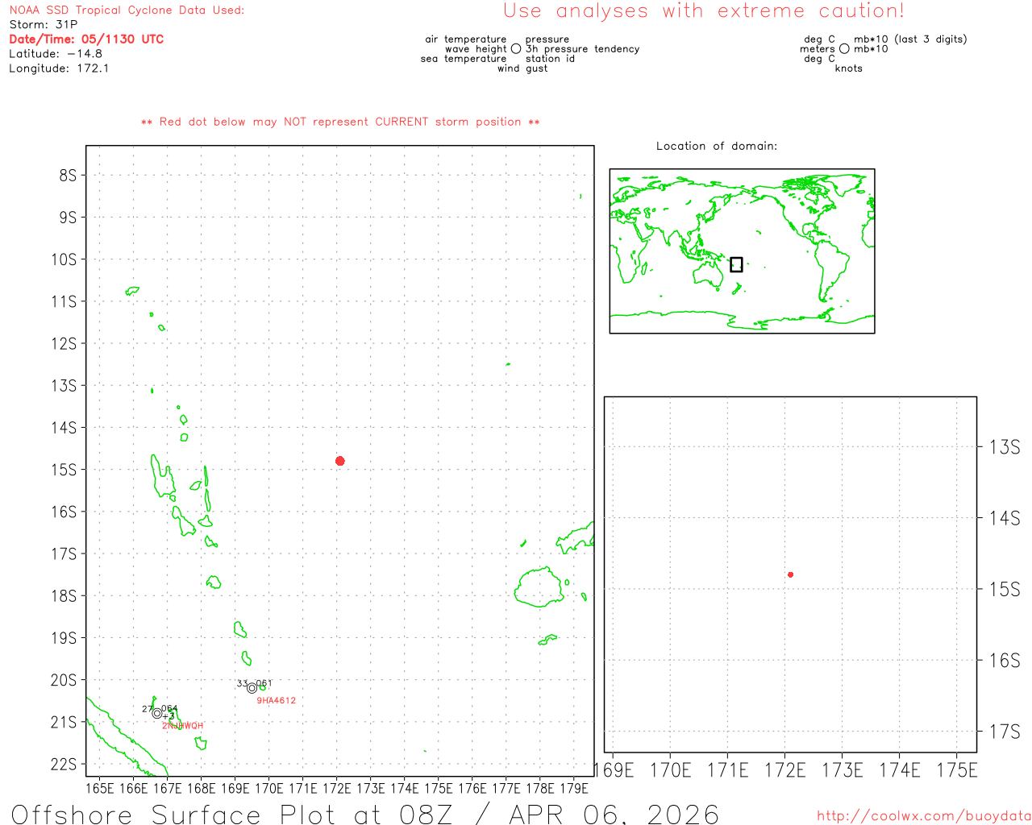Click the 'knots' units legend label
This screenshot has height=825, width=1032.
(849, 68)
